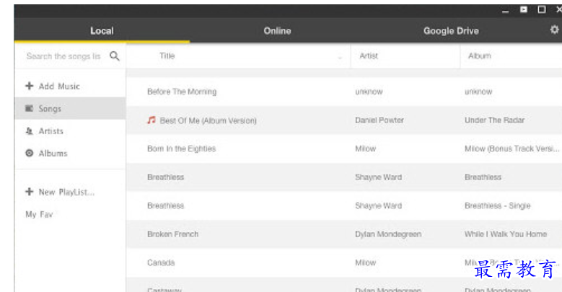Open settings via the gear icon
Image resolution: width=562 pixels, height=292 pixels.
click(x=554, y=30)
